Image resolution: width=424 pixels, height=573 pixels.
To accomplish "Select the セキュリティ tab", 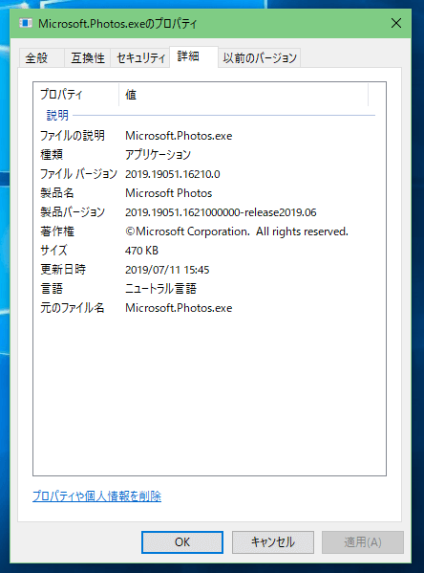I will pyautogui.click(x=140, y=57).
